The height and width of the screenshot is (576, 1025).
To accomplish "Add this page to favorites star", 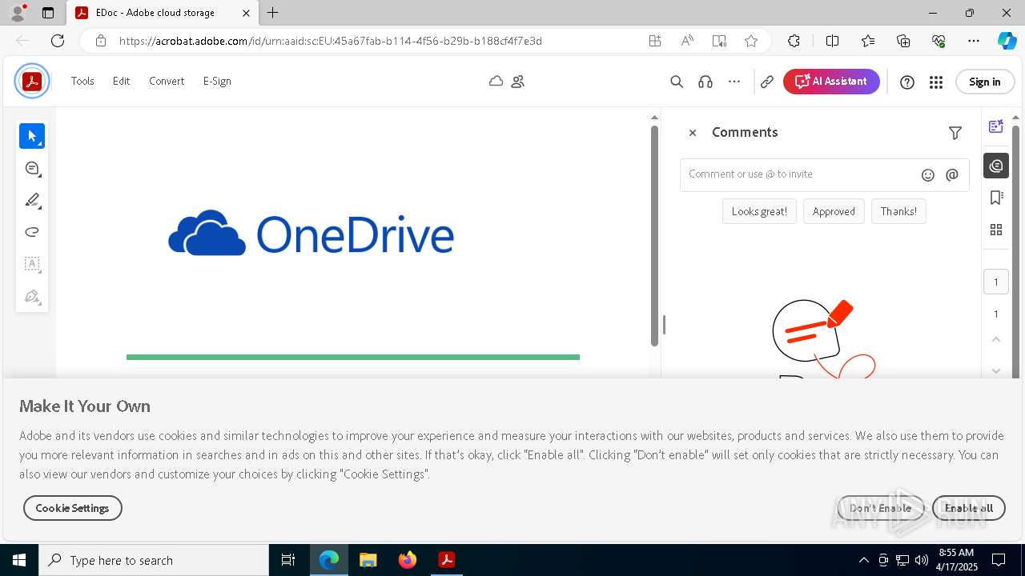I will (750, 41).
